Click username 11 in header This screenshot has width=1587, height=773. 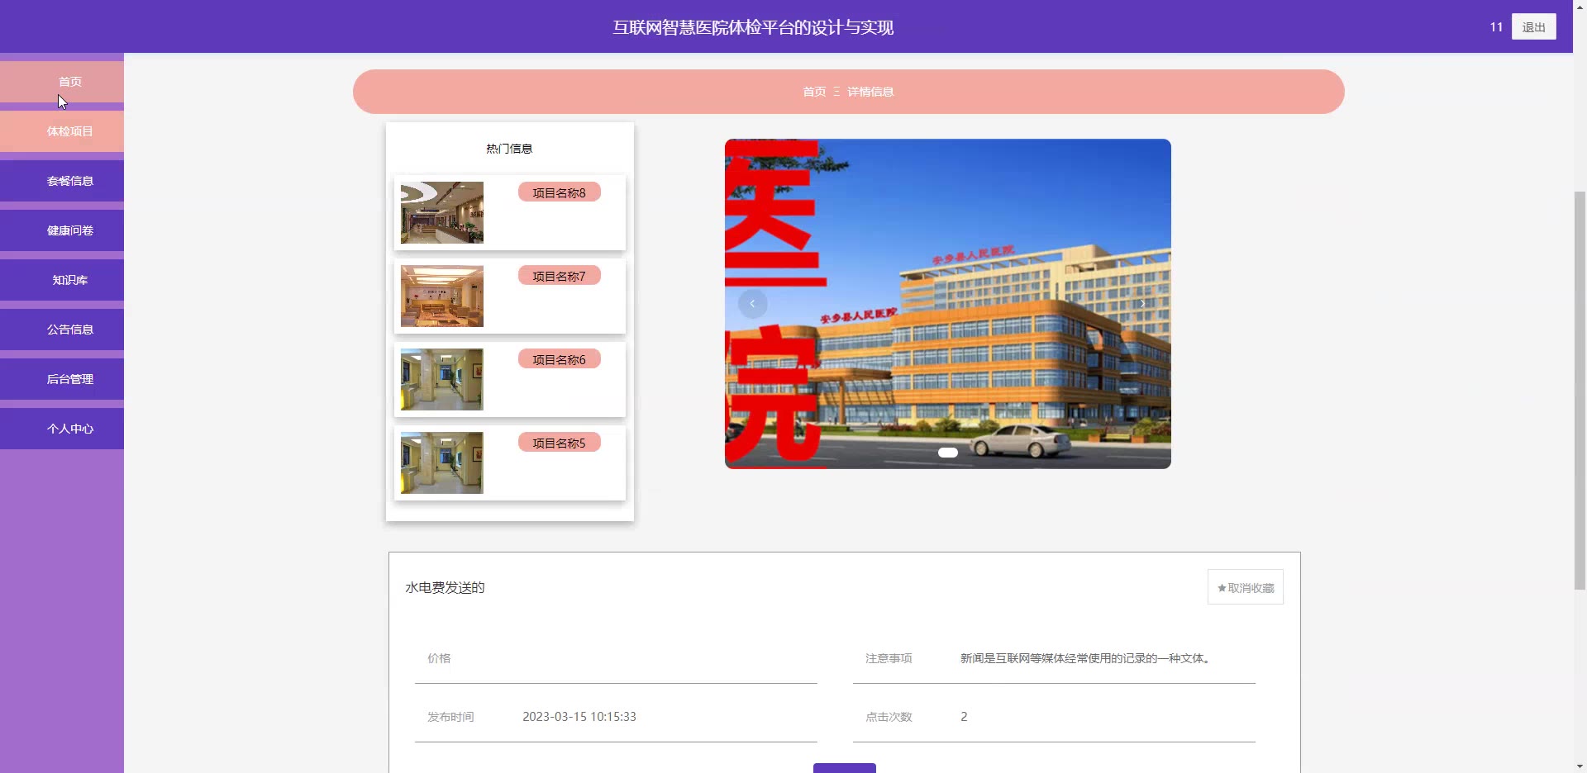[x=1496, y=27]
